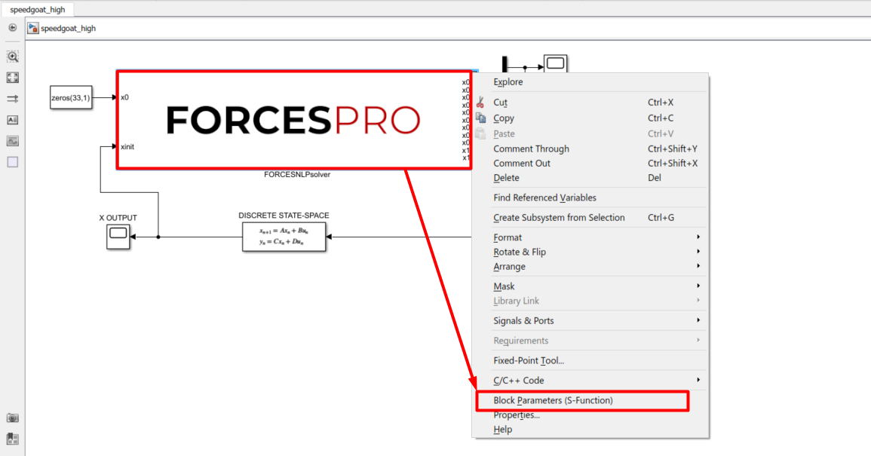Open the viewmarks gallery icon
The image size is (871, 456).
click(x=12, y=439)
